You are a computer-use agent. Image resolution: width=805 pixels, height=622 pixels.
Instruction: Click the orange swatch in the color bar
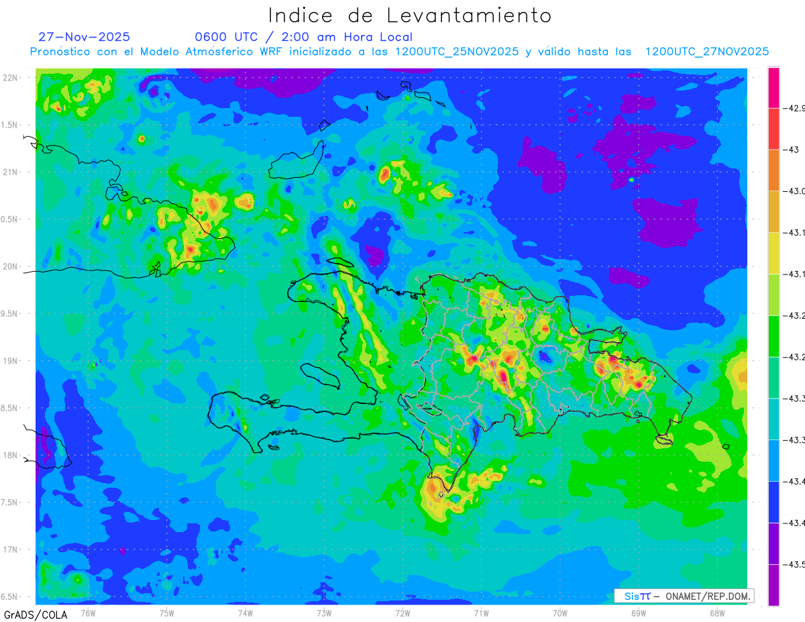pos(773,170)
